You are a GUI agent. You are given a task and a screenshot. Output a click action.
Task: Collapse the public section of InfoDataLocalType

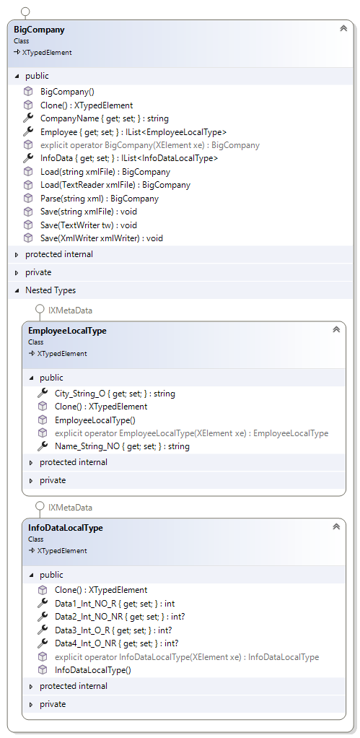coord(32,575)
